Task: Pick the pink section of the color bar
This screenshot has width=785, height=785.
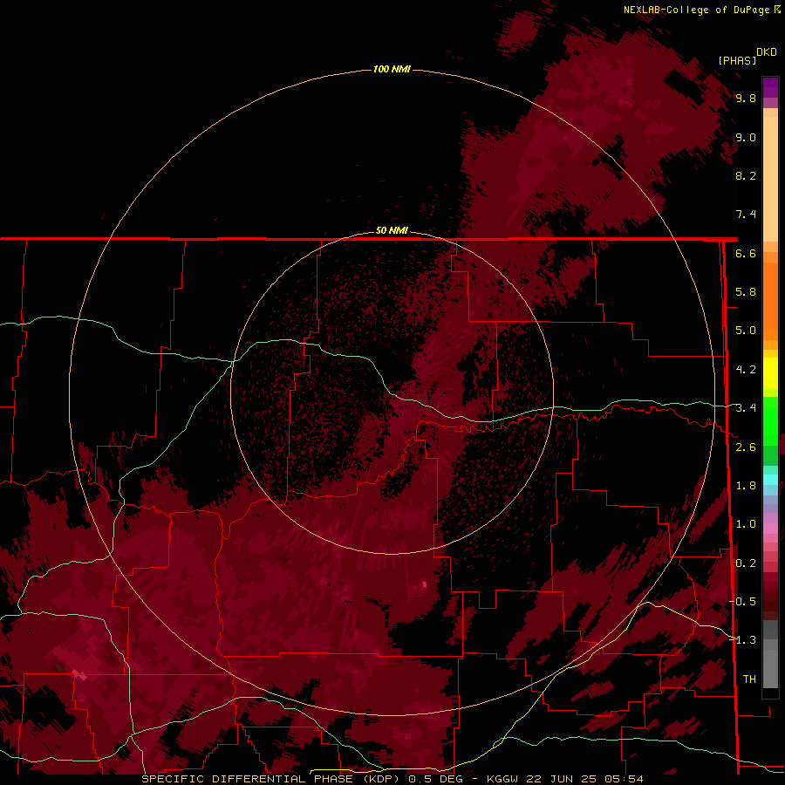Action: (x=770, y=529)
